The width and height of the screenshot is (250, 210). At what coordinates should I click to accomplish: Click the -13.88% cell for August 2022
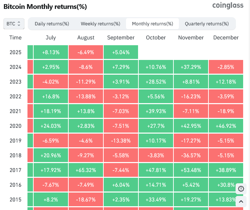coord(86,96)
